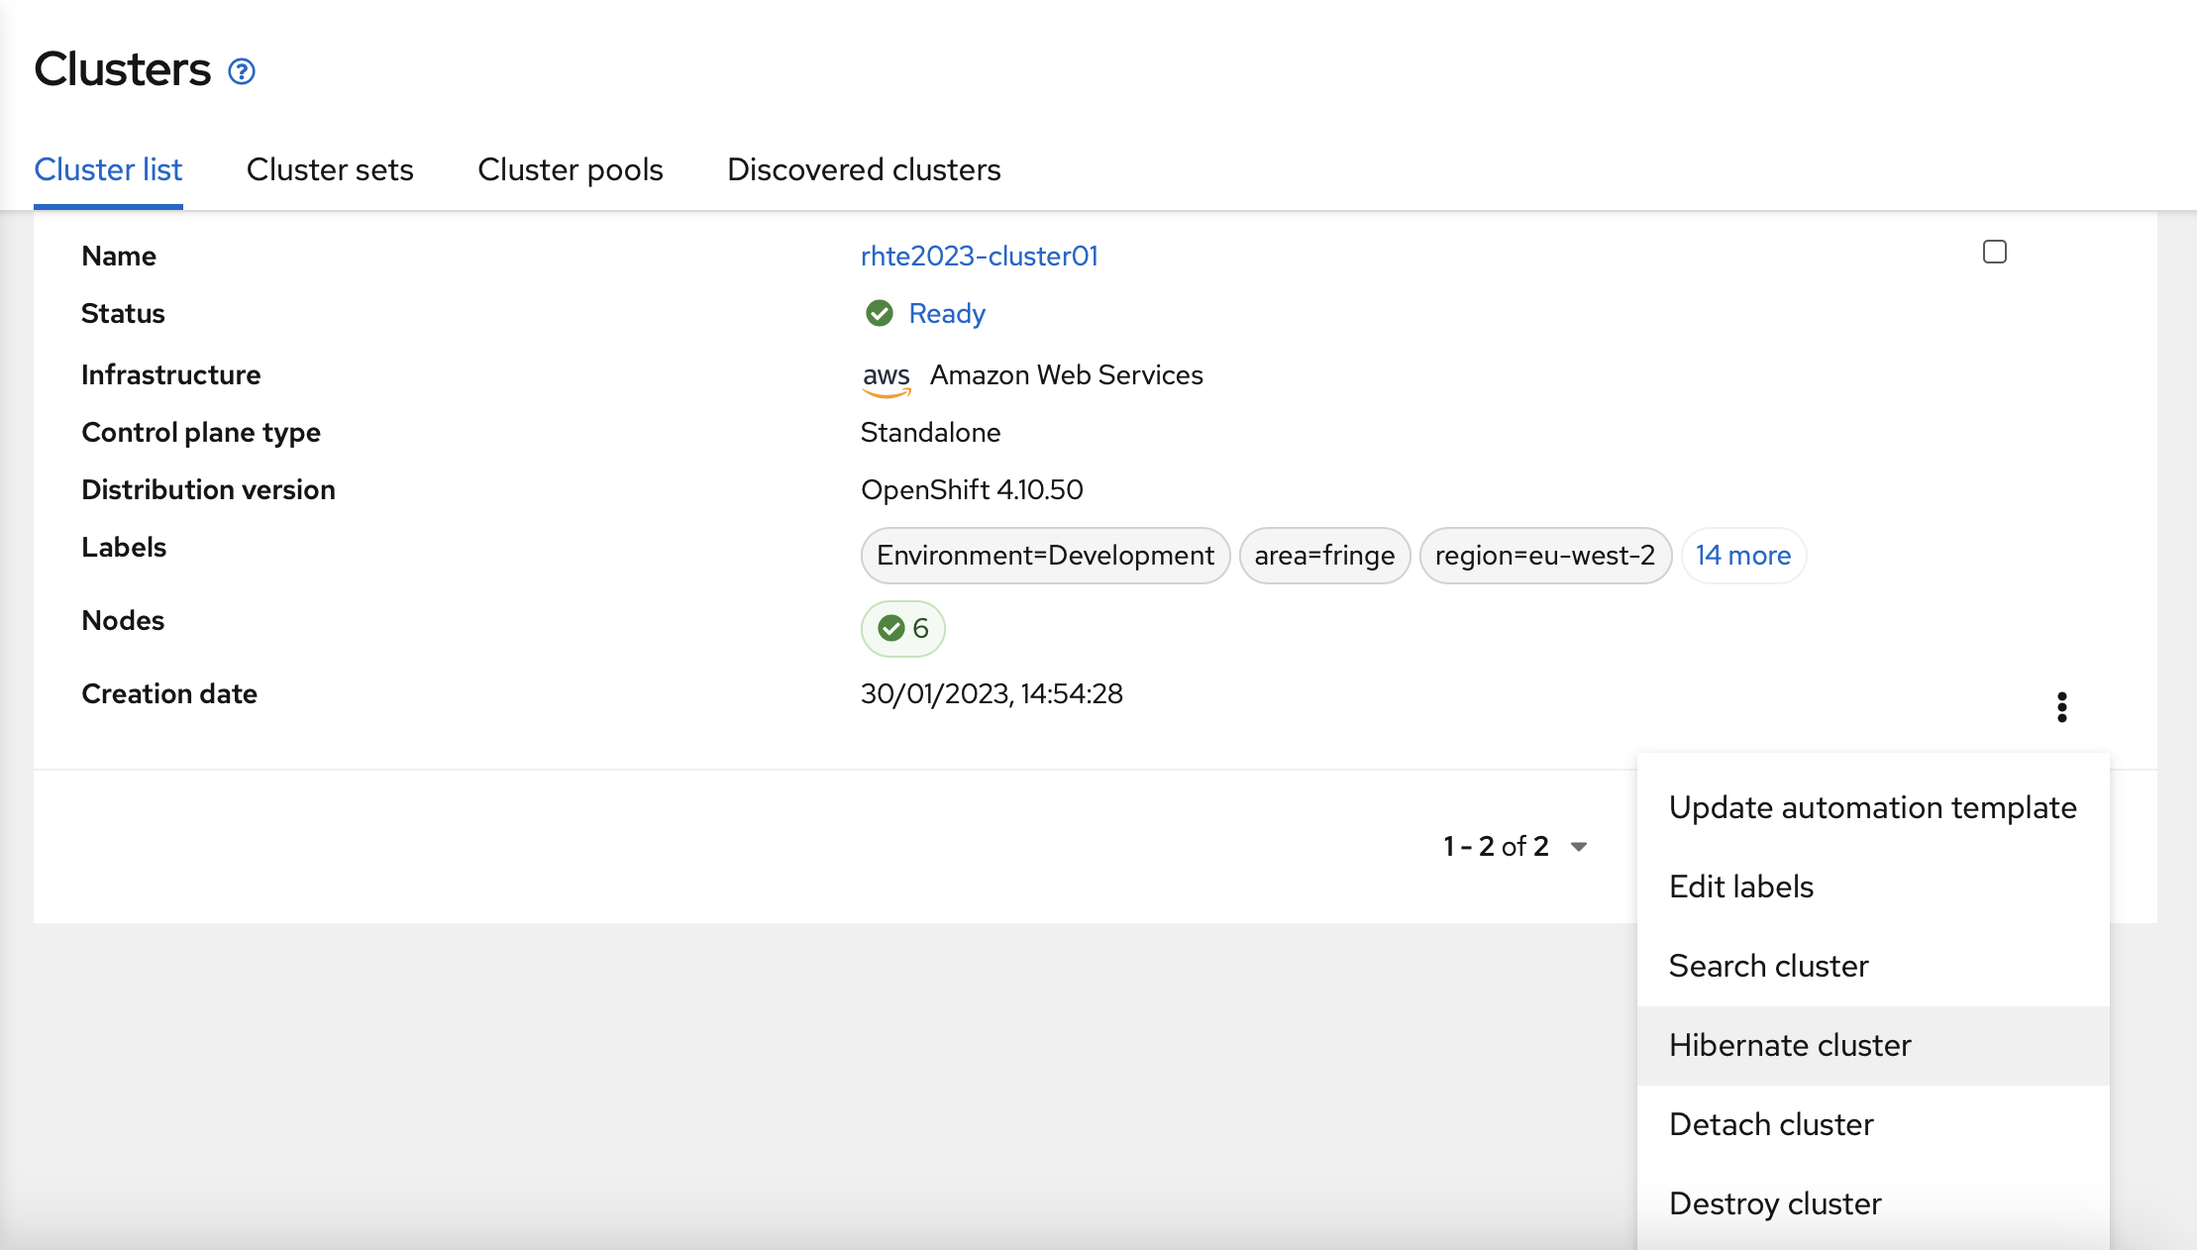Select the Hibernate cluster option
The image size is (2197, 1250).
[1790, 1043]
